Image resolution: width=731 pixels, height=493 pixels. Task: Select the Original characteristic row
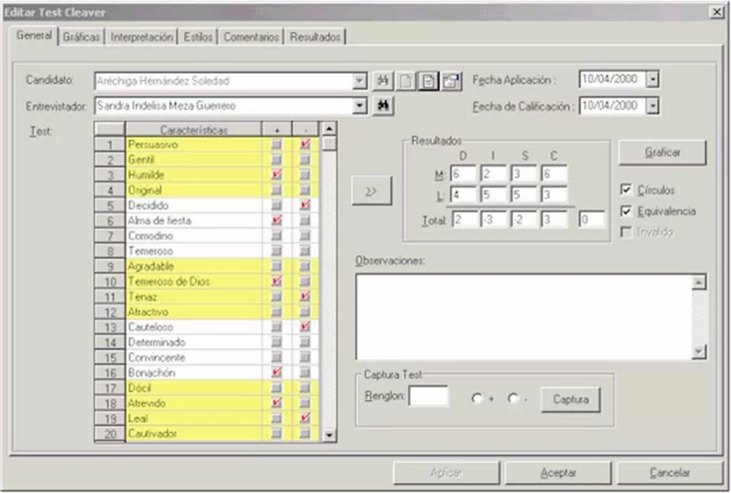193,191
